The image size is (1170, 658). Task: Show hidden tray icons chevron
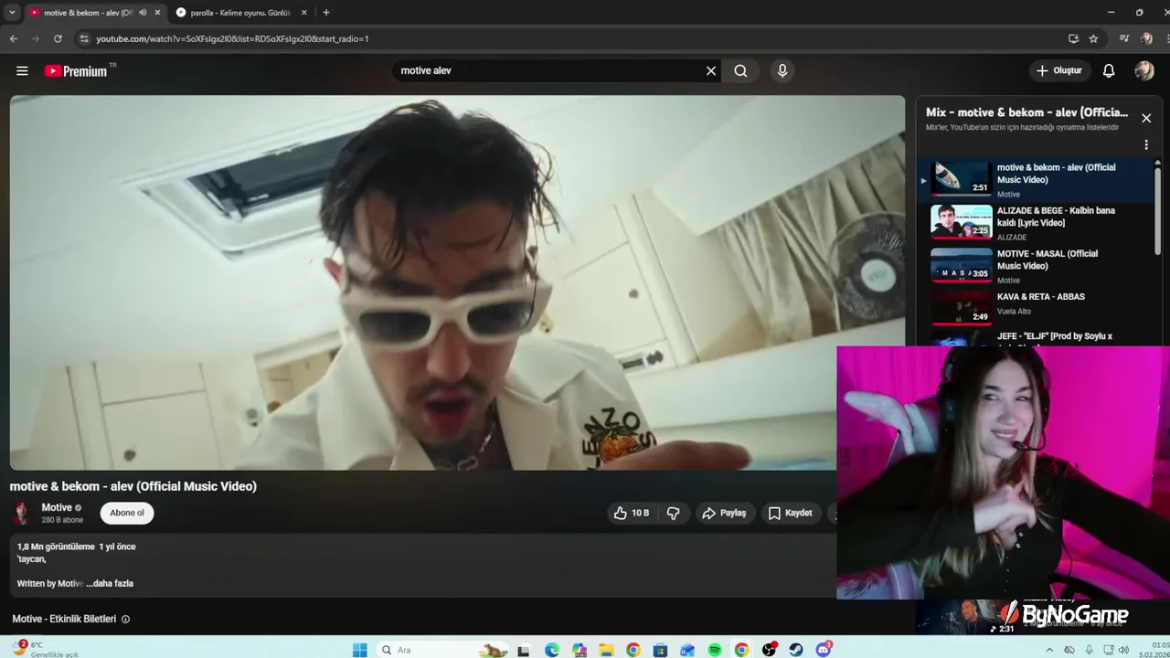pos(1050,650)
